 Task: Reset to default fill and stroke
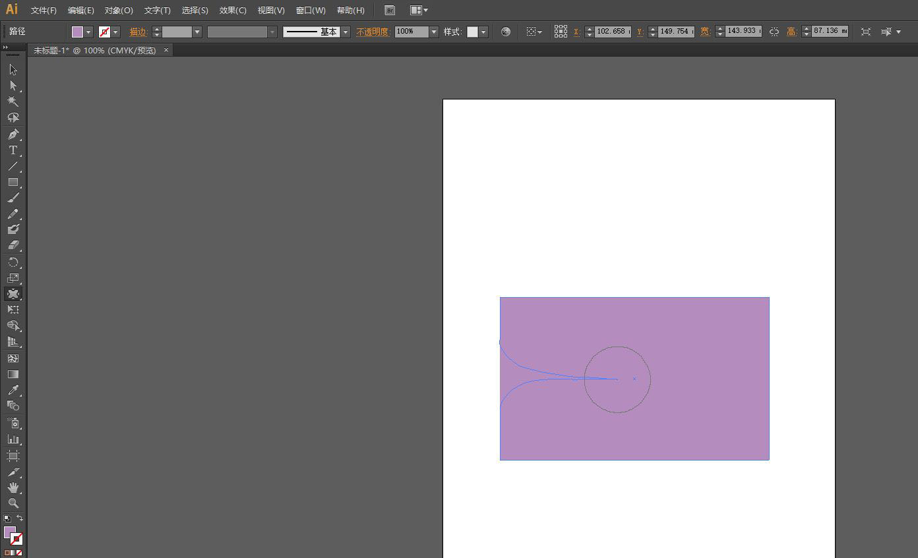point(7,518)
